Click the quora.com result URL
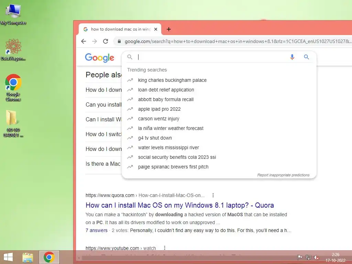The image size is (352, 264). pos(145,195)
